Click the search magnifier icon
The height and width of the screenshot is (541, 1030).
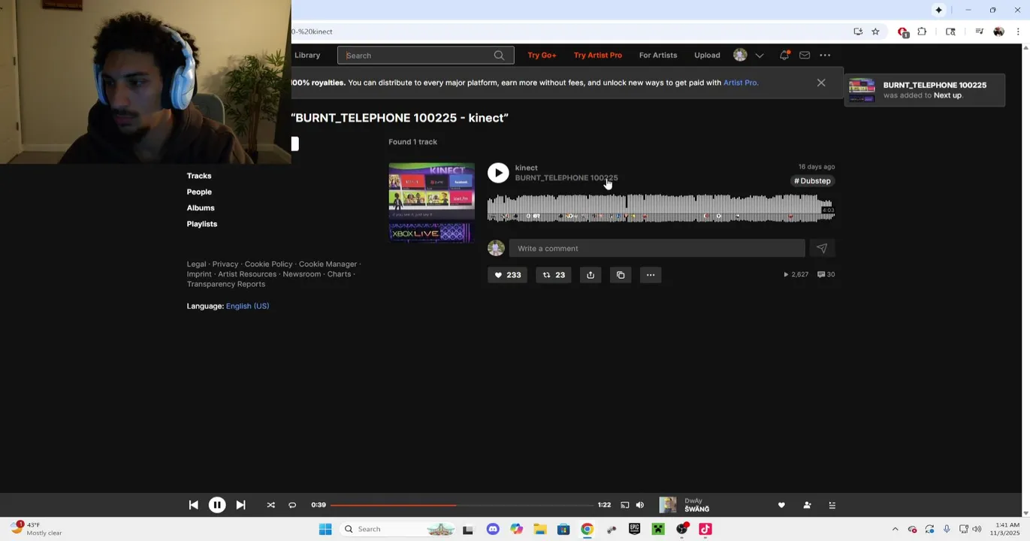point(499,55)
